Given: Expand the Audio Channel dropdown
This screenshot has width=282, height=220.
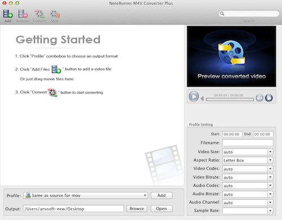Looking at the screenshot, I should pyautogui.click(x=270, y=202).
